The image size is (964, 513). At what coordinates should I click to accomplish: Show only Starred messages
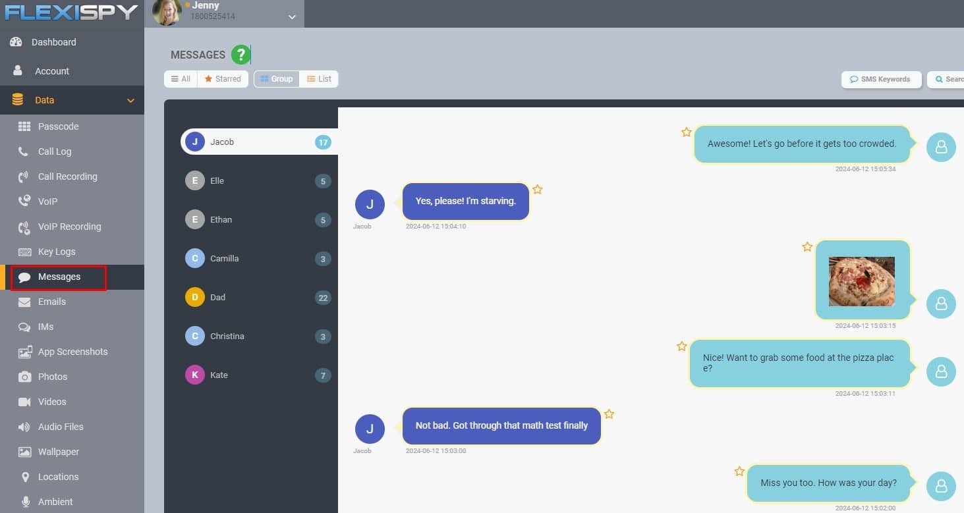click(x=223, y=79)
